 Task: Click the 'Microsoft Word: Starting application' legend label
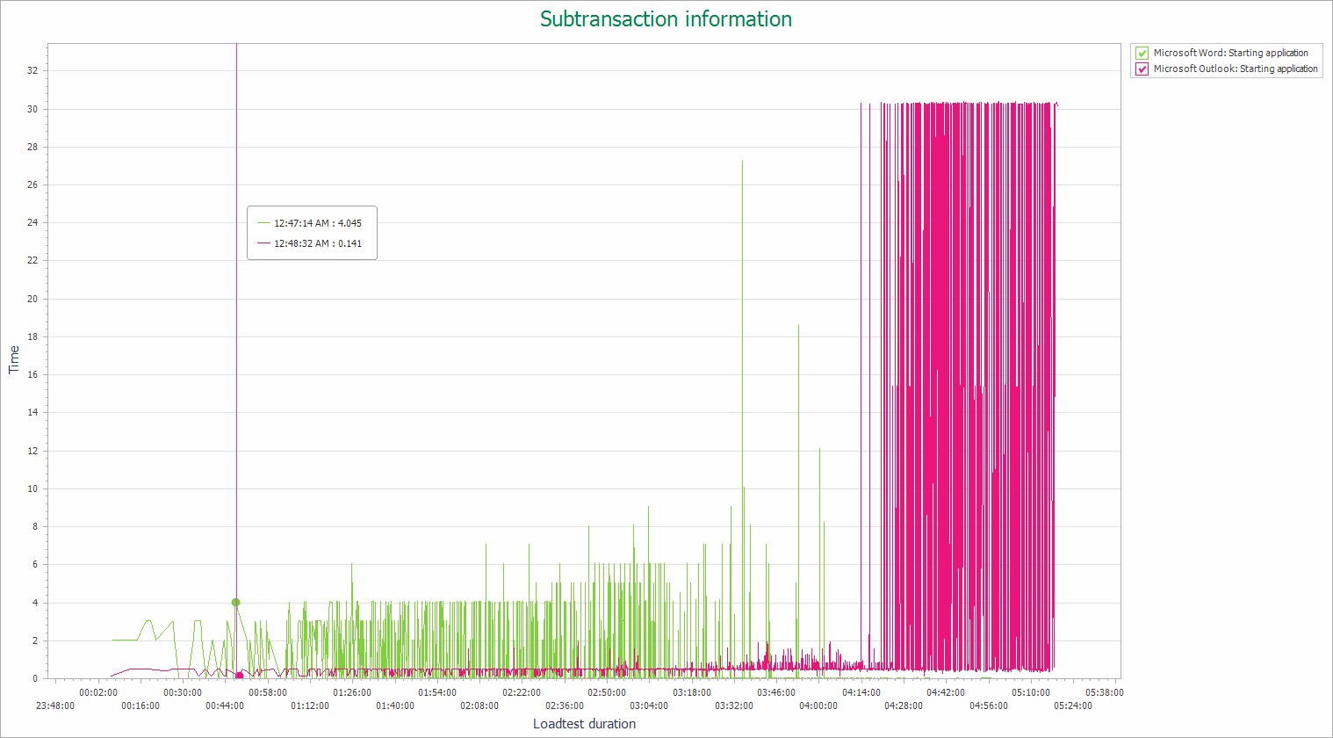1230,53
